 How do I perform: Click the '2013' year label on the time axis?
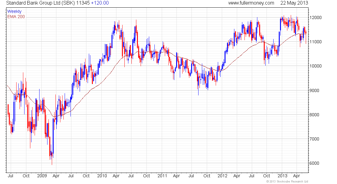pyautogui.click(x=282, y=176)
